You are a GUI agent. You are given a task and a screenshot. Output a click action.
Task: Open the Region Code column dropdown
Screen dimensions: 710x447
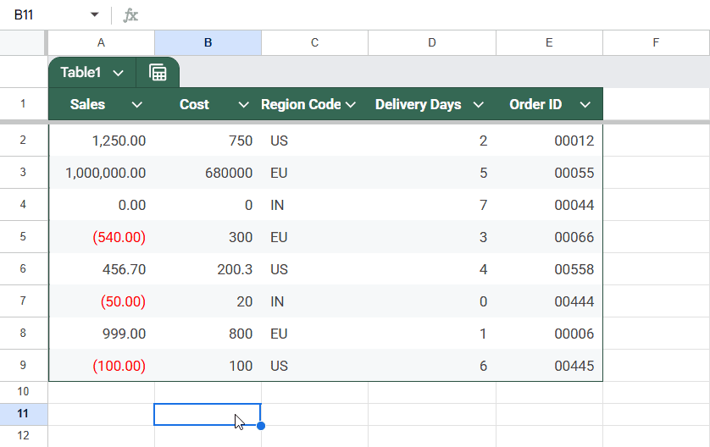point(351,105)
